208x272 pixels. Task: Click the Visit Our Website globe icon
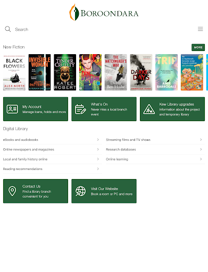click(x=80, y=191)
